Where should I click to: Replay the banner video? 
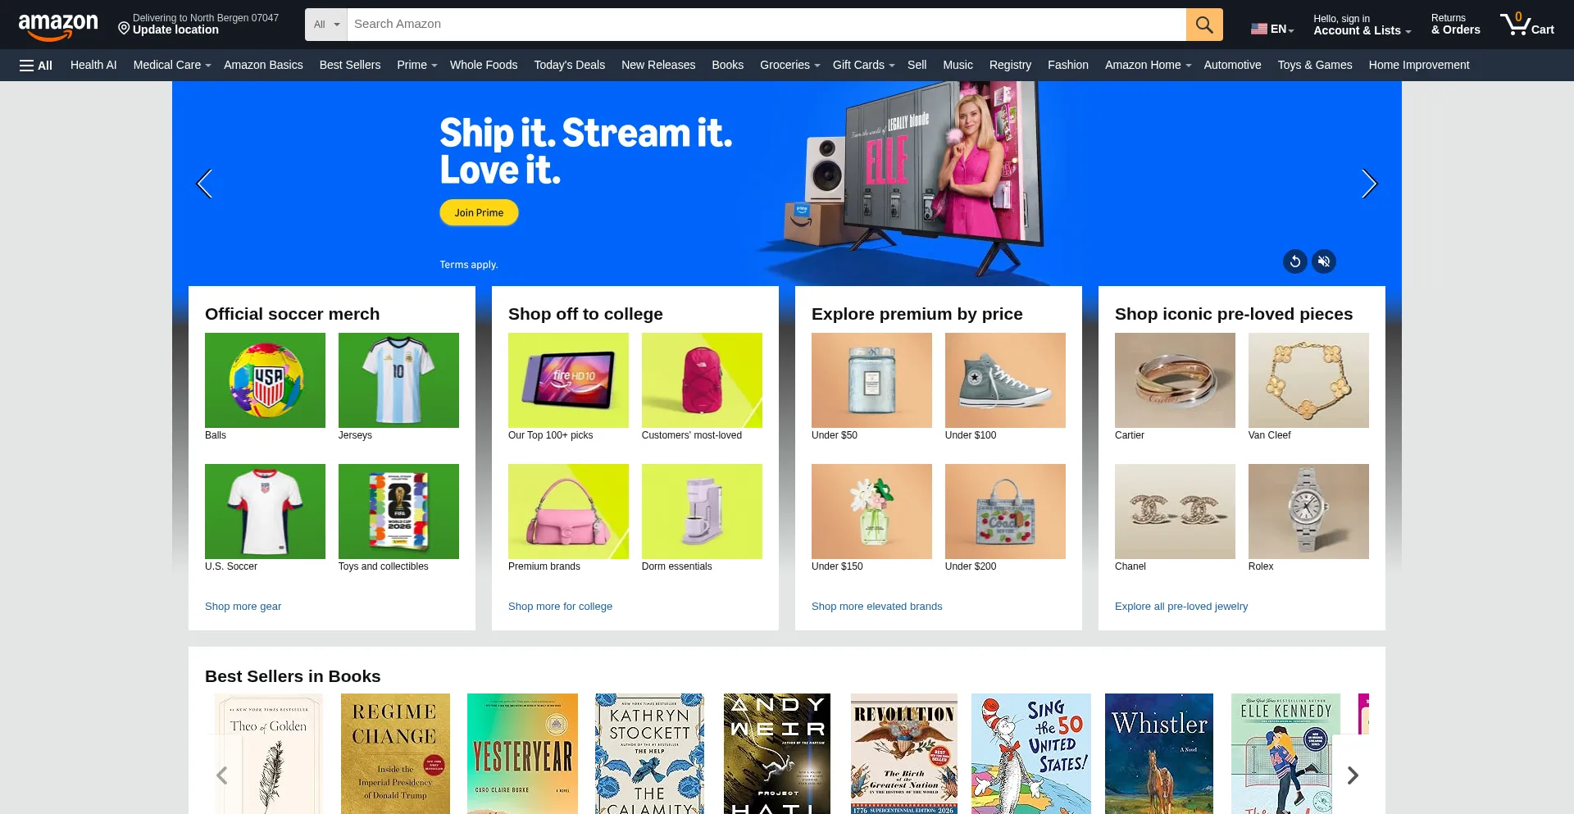pos(1295,261)
